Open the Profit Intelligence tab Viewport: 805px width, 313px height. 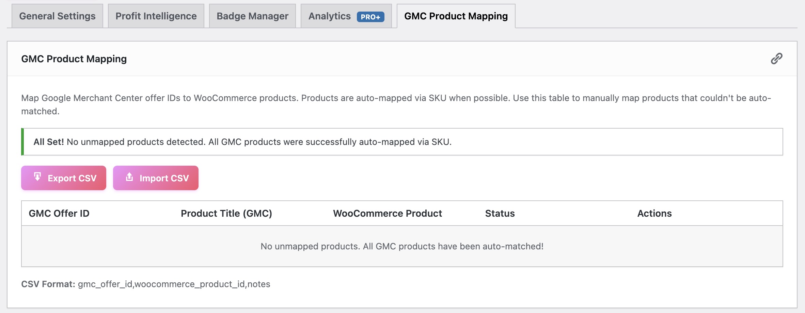[155, 16]
